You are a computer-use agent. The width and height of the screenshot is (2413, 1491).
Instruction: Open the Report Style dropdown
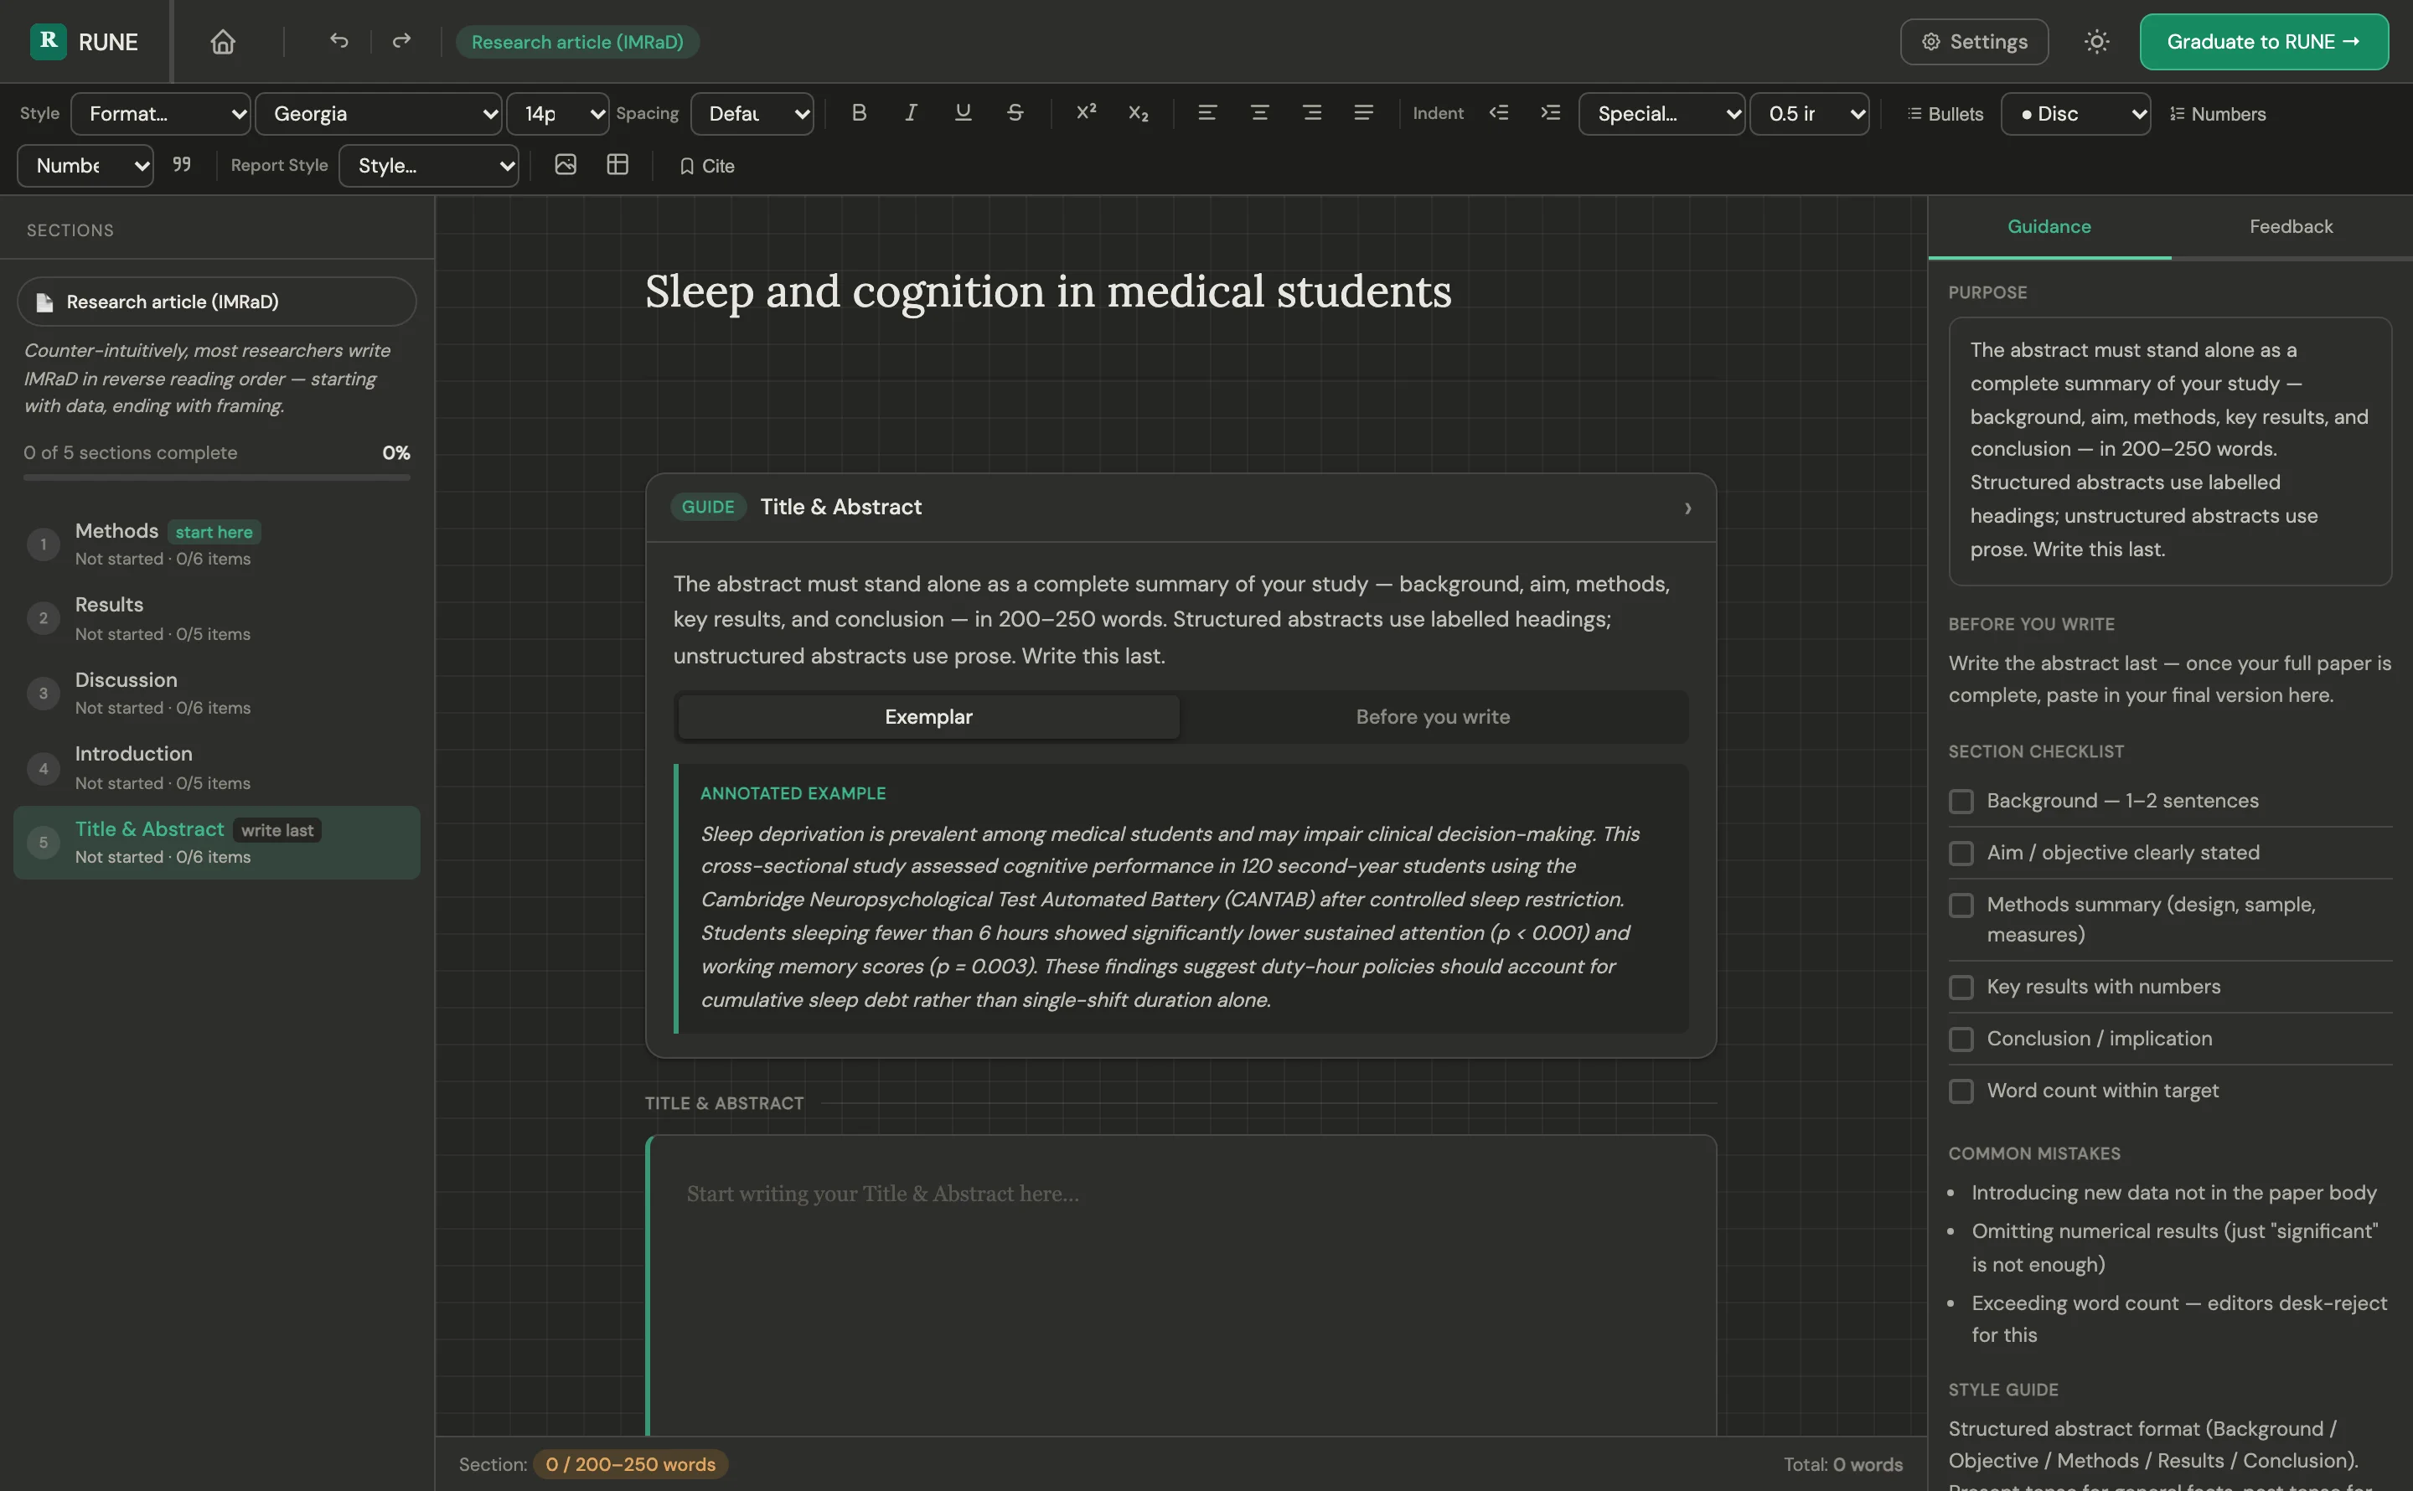(x=429, y=165)
